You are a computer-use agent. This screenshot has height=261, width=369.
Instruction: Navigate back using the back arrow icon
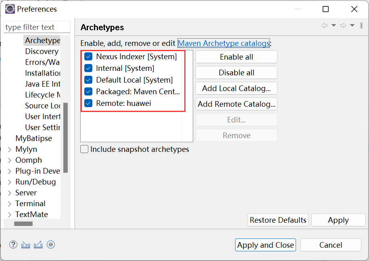[x=325, y=25]
